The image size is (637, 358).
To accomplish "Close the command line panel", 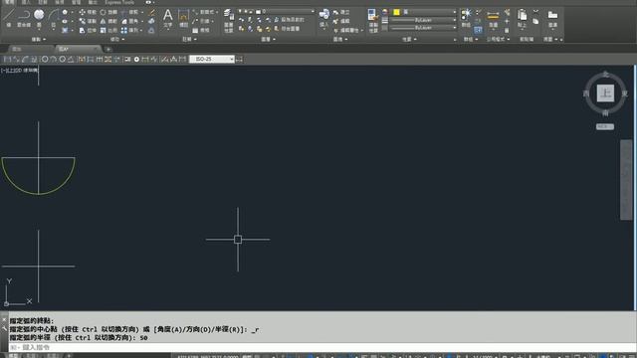I will pyautogui.click(x=4, y=320).
